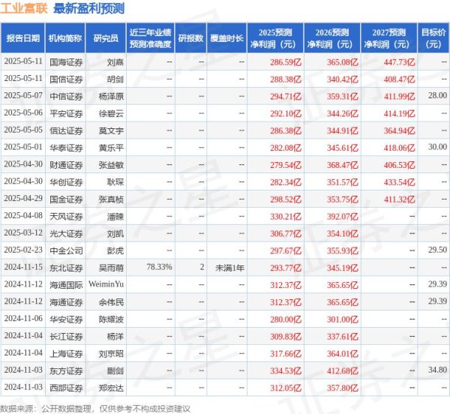Select the 目标价 column header

tap(433, 37)
